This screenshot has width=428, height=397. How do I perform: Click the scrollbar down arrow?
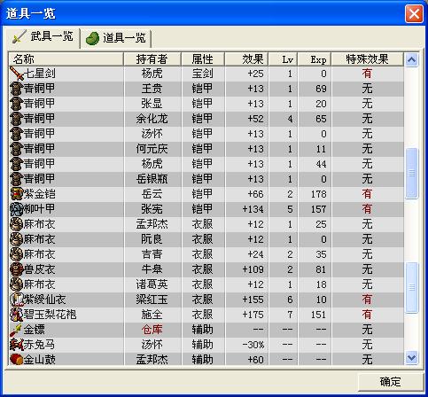coord(412,358)
